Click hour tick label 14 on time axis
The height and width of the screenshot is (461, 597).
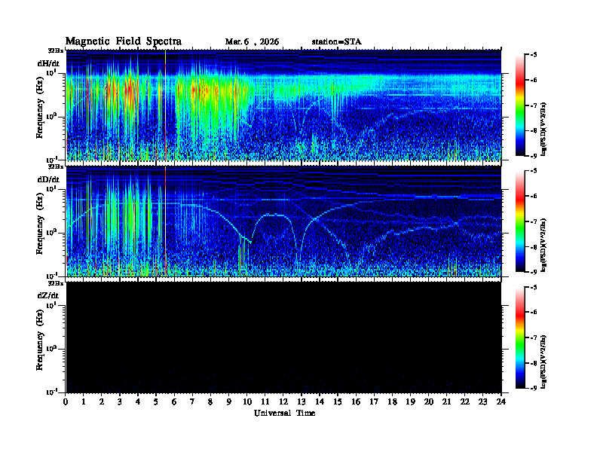tap(320, 402)
